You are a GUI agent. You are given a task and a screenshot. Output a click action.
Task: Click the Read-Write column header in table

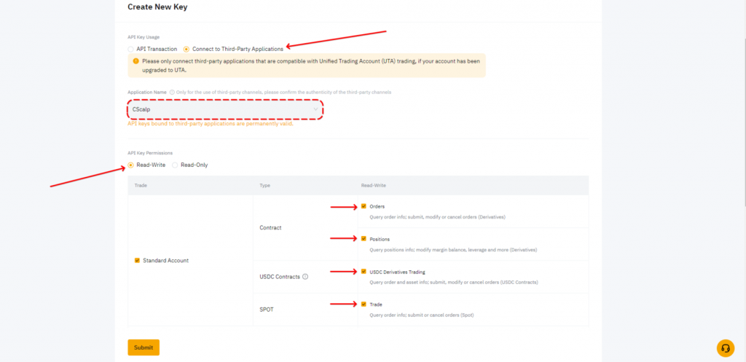click(372, 186)
